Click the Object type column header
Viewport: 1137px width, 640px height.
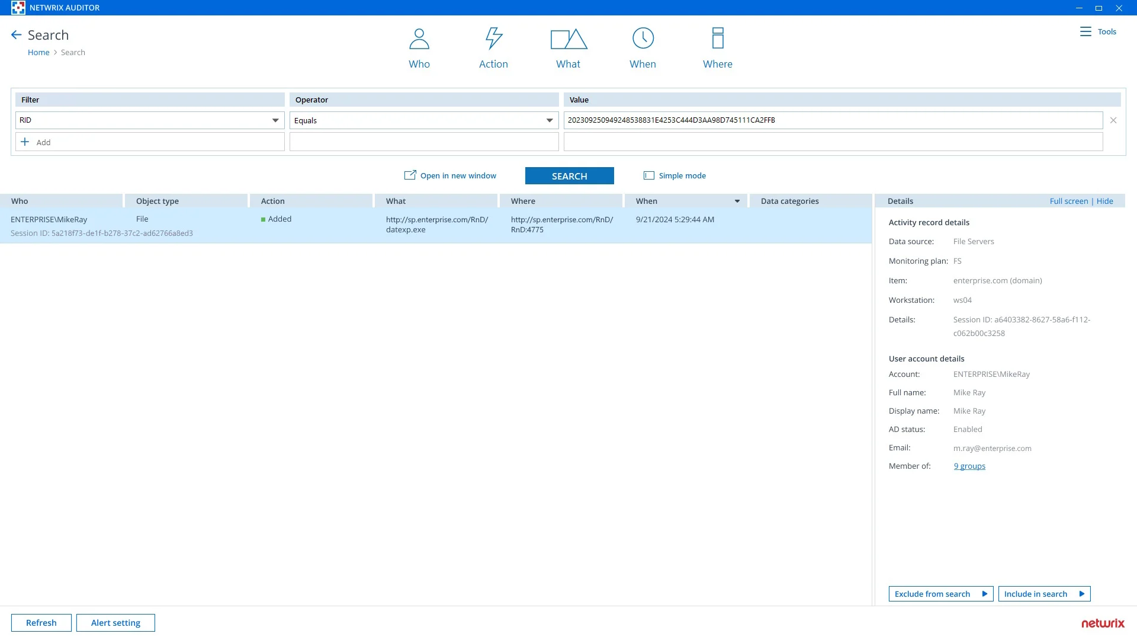(x=186, y=201)
